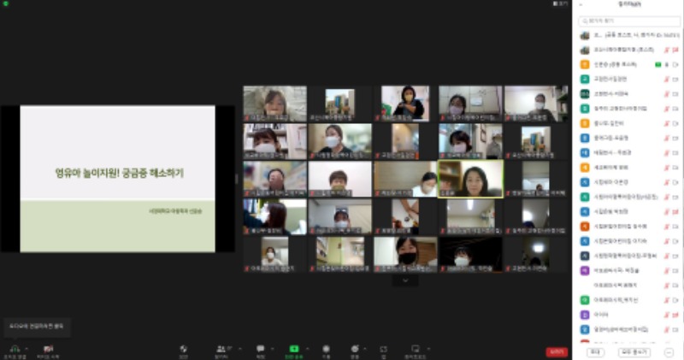Open the Whiteboards icon in toolbar
Image resolution: width=684 pixels, height=360 pixels.
[x=415, y=348]
